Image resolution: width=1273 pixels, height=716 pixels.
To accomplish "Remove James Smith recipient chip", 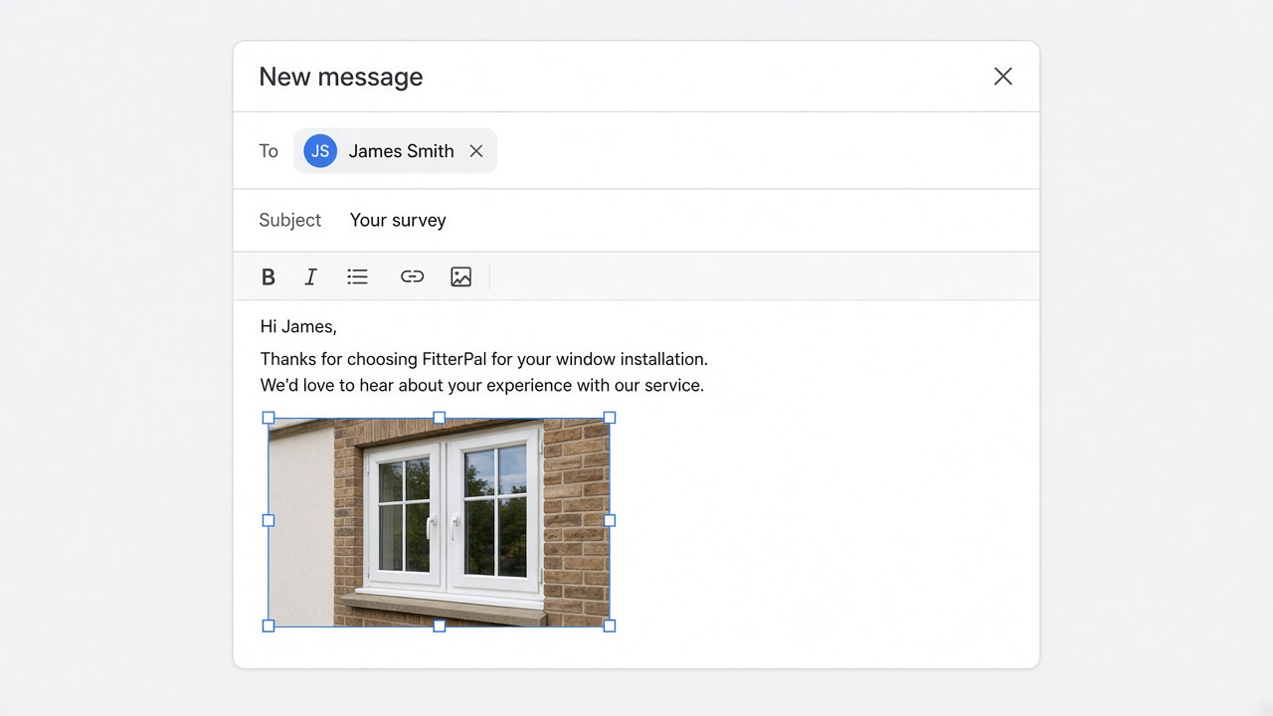I will pos(476,151).
